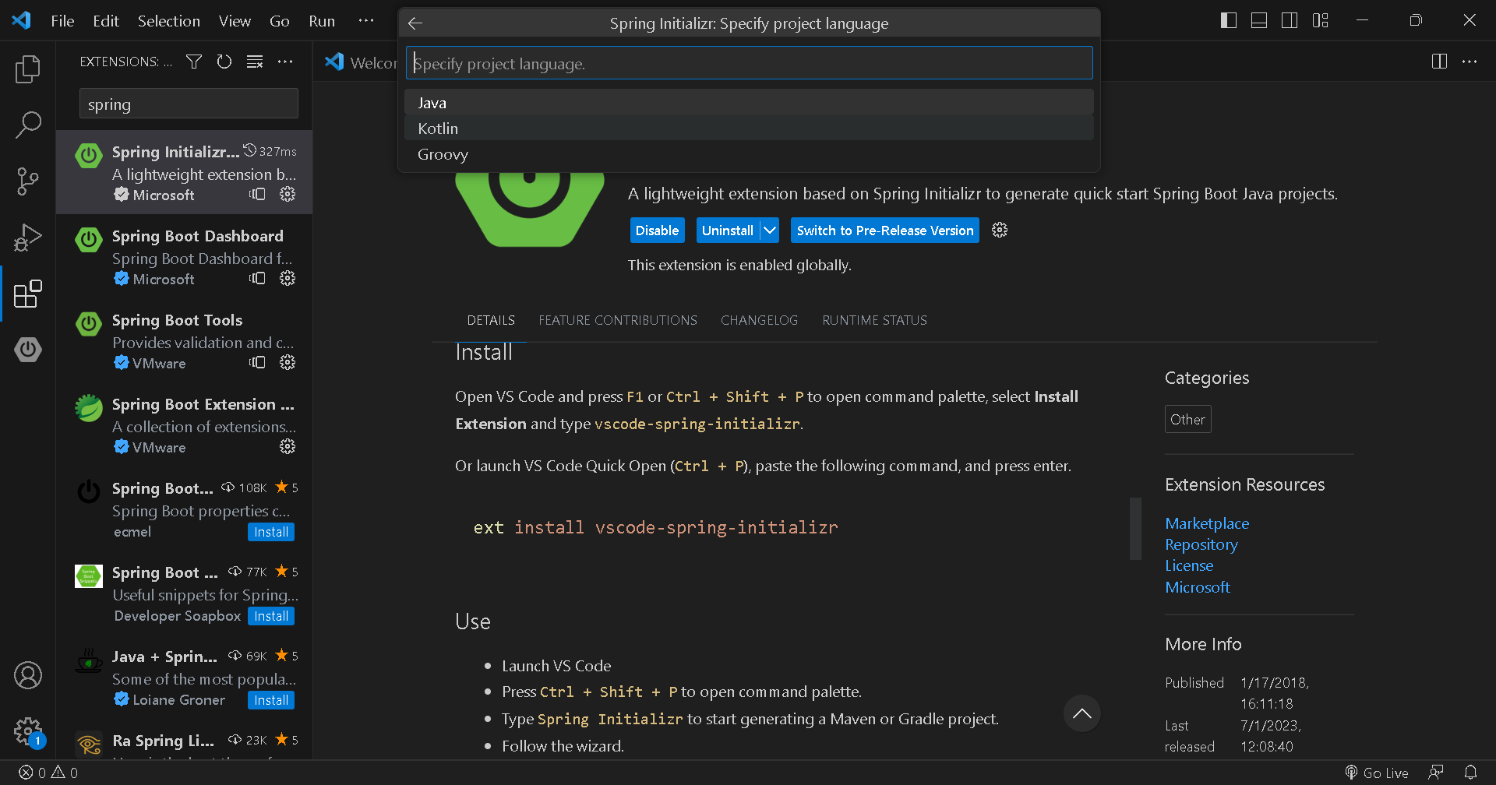Open the Search view
1496x785 pixels.
tap(28, 125)
